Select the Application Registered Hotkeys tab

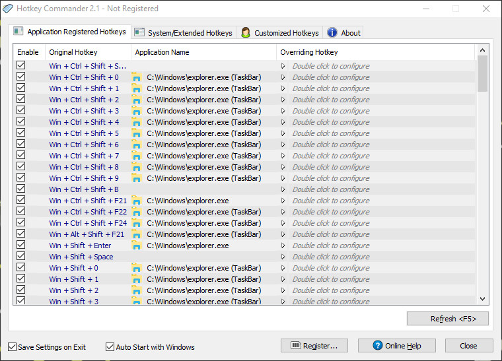click(x=70, y=32)
